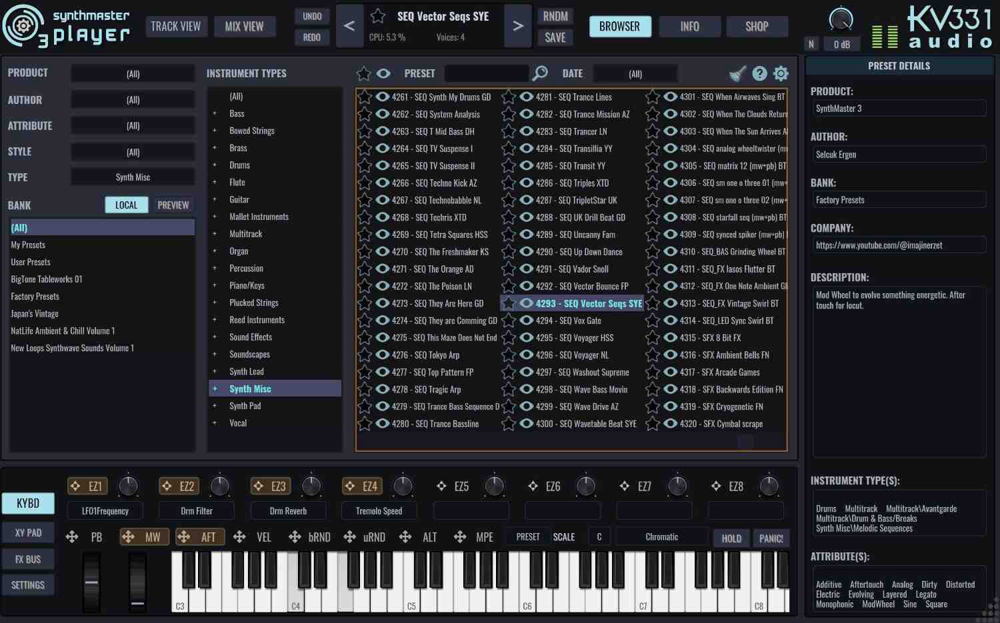Click the Factory Presets bank entry

point(35,296)
